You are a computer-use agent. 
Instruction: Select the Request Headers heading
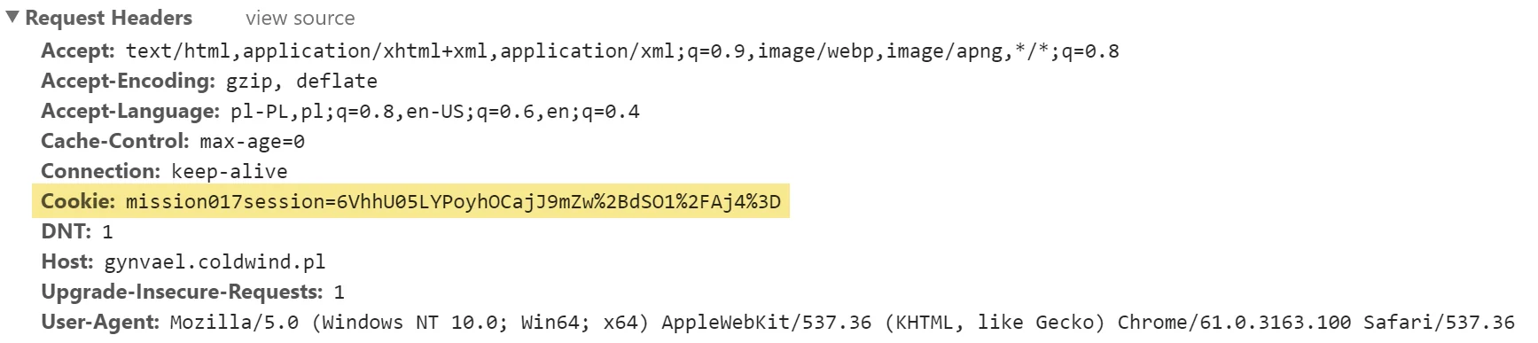point(108,18)
